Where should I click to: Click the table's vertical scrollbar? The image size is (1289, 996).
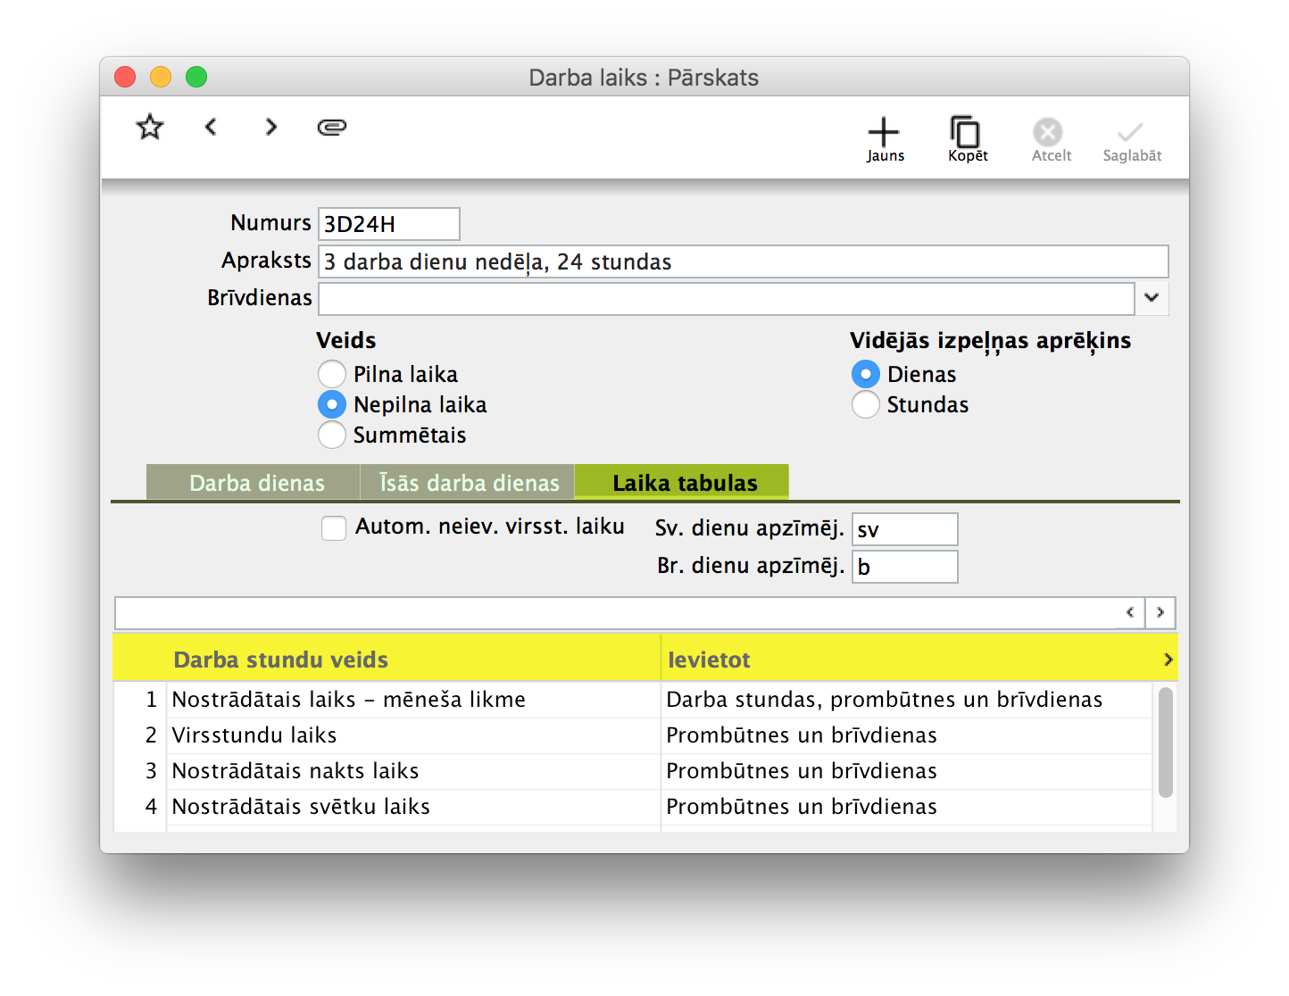(x=1165, y=743)
